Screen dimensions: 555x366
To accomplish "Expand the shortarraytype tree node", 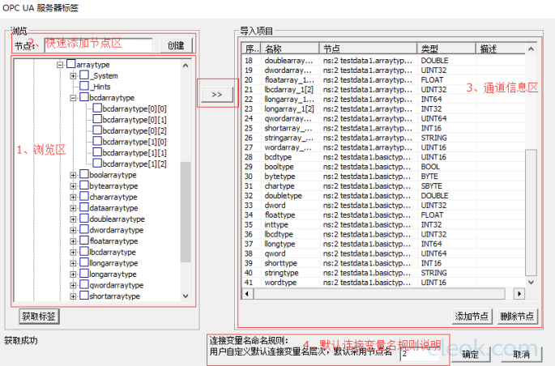I will coord(73,296).
